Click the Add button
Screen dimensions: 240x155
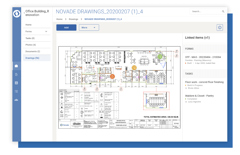point(66,27)
